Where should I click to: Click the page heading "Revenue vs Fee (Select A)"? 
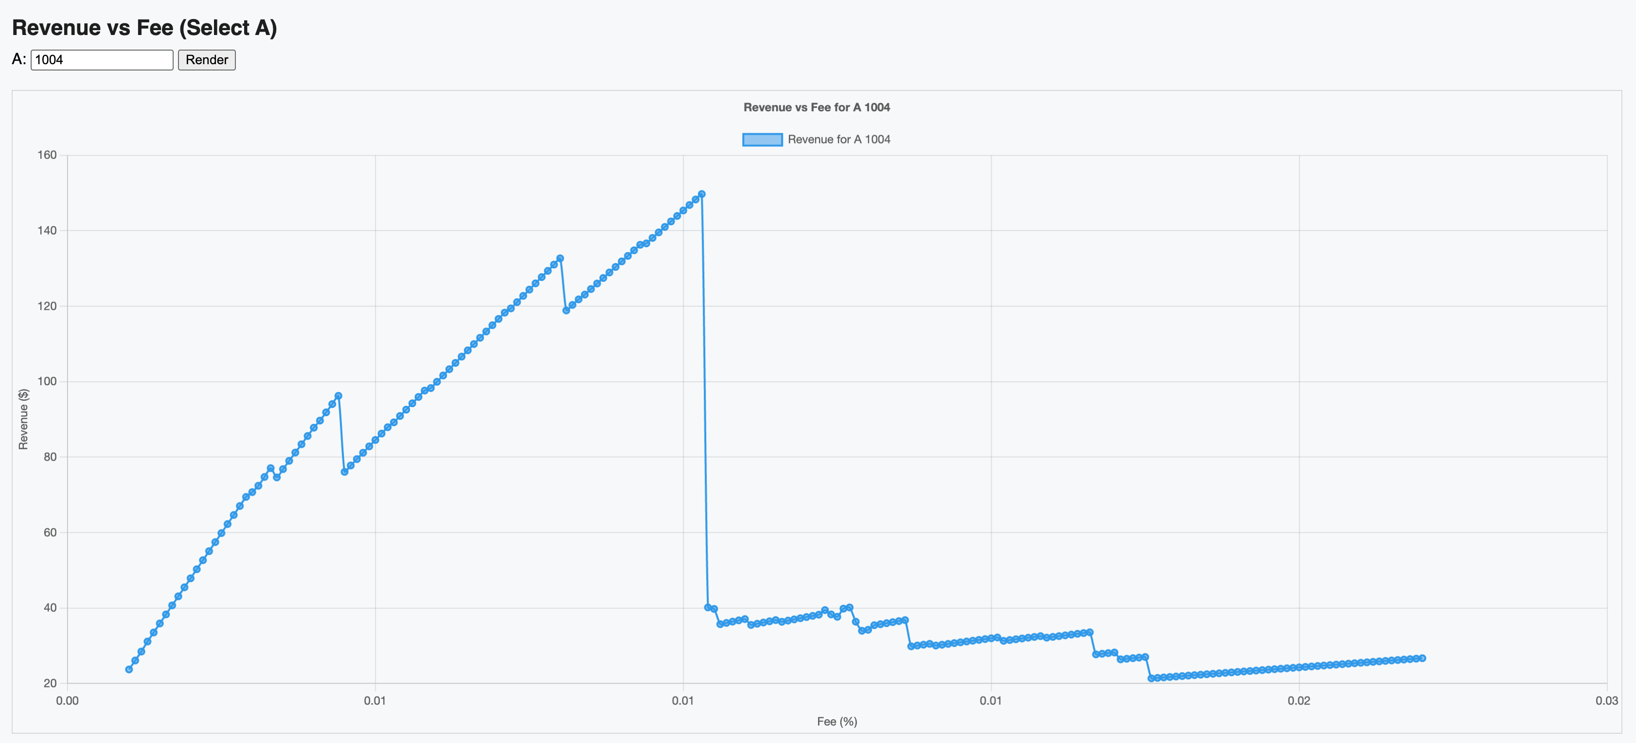pos(144,28)
